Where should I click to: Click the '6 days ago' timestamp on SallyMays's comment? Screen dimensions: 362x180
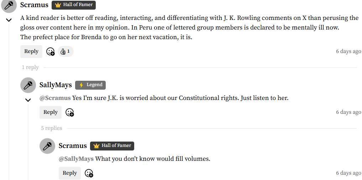click(348, 112)
